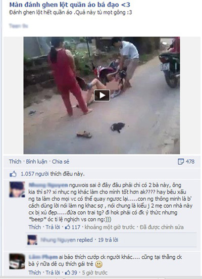The height and width of the screenshot is (279, 202).
Task: Click Trả lời on the first comment
Action: pos(53,227)
